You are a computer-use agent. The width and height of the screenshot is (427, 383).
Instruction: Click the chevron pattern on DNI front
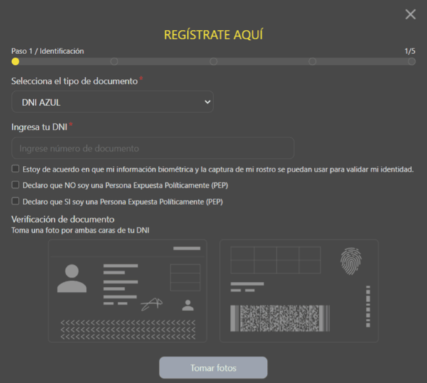click(127, 327)
